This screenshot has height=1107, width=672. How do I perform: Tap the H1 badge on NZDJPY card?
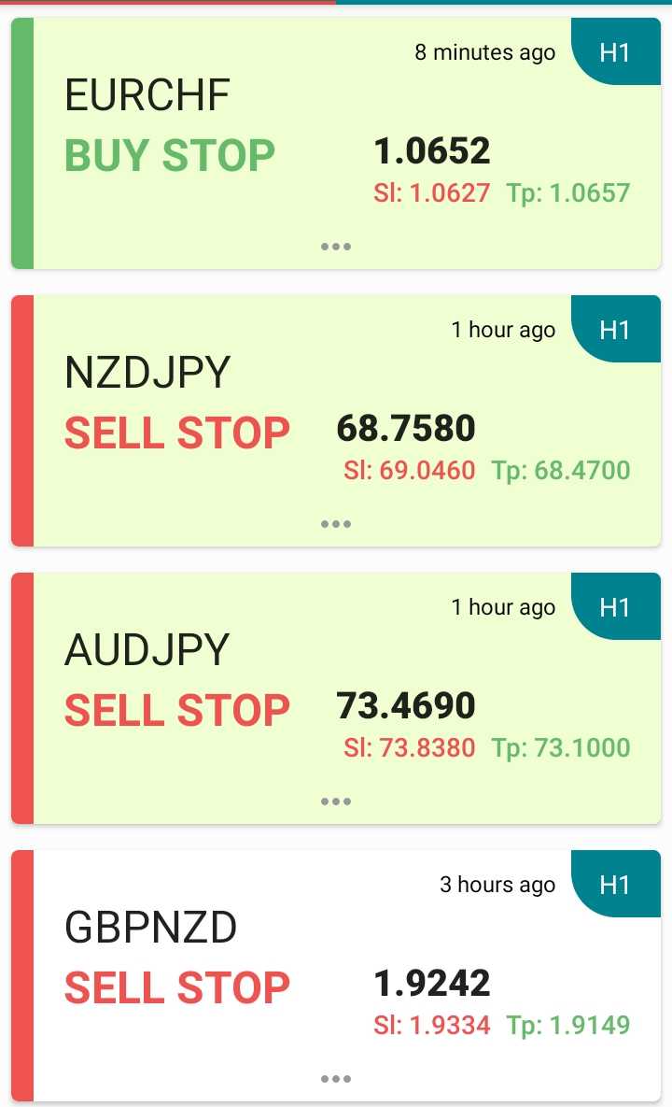[x=616, y=329]
